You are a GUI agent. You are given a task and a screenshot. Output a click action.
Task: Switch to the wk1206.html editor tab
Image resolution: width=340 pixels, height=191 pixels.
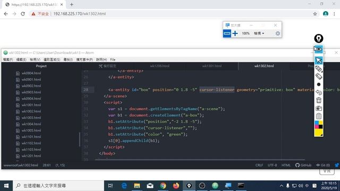[159, 66]
